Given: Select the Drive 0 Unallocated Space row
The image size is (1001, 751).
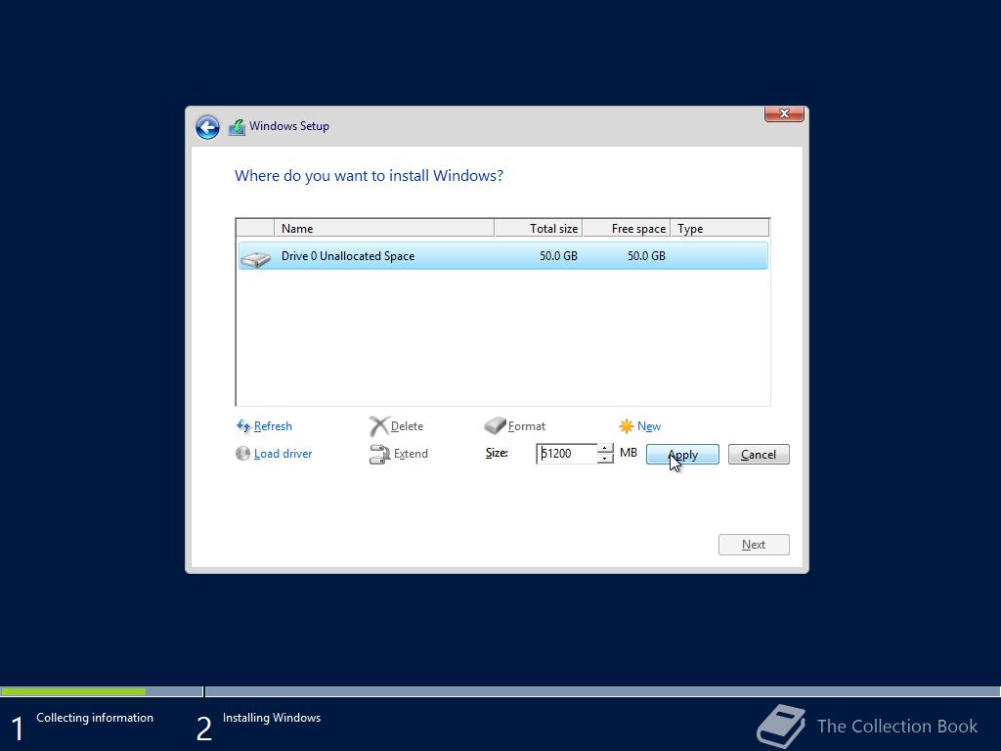Looking at the screenshot, I should point(503,256).
